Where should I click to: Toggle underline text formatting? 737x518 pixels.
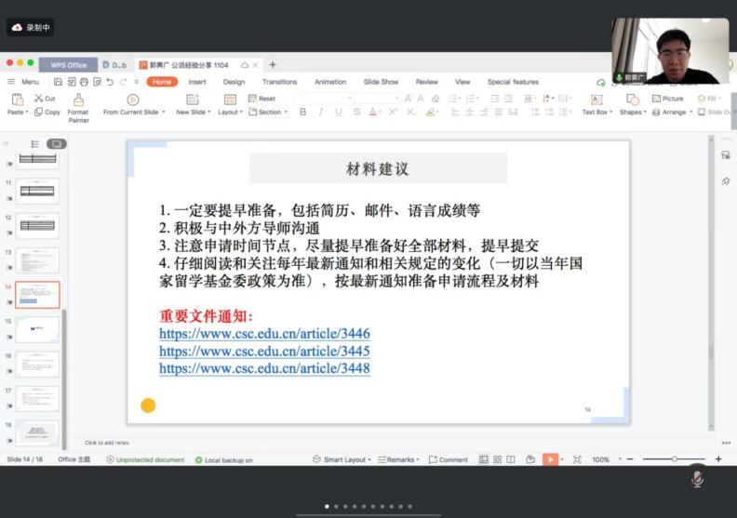338,112
